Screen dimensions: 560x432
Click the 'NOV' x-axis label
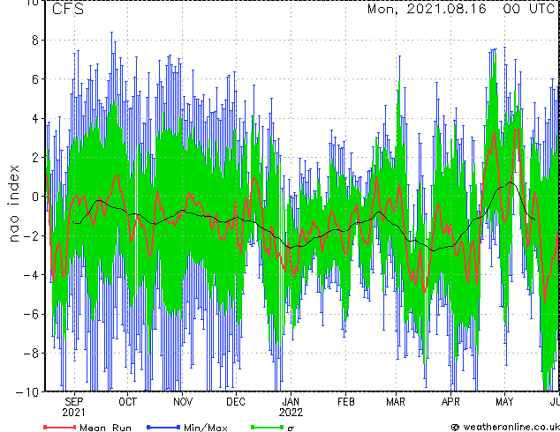click(183, 402)
